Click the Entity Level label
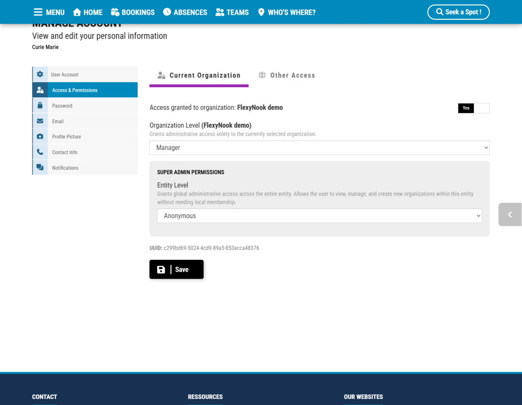The width and height of the screenshot is (522, 405). coord(172,185)
